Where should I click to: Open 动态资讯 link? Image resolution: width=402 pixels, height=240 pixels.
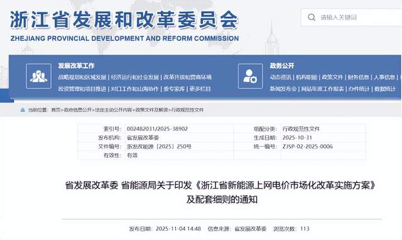[281, 77]
